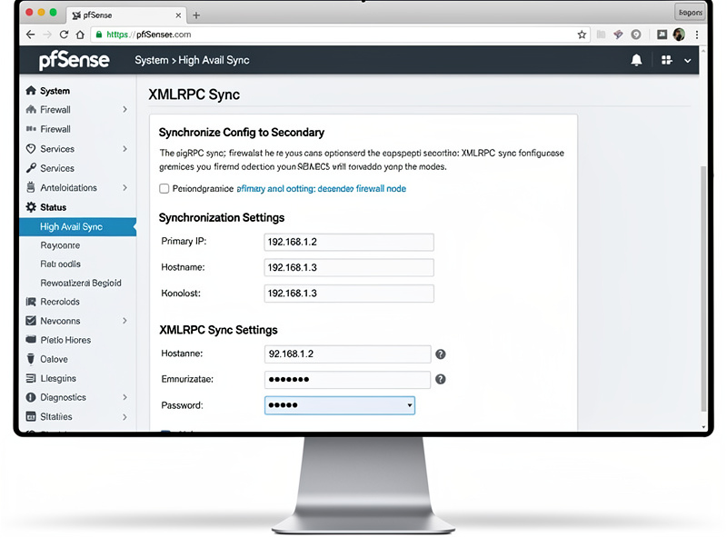Click the Konolost input field
Image resolution: width=727 pixels, height=538 pixels.
[349, 294]
